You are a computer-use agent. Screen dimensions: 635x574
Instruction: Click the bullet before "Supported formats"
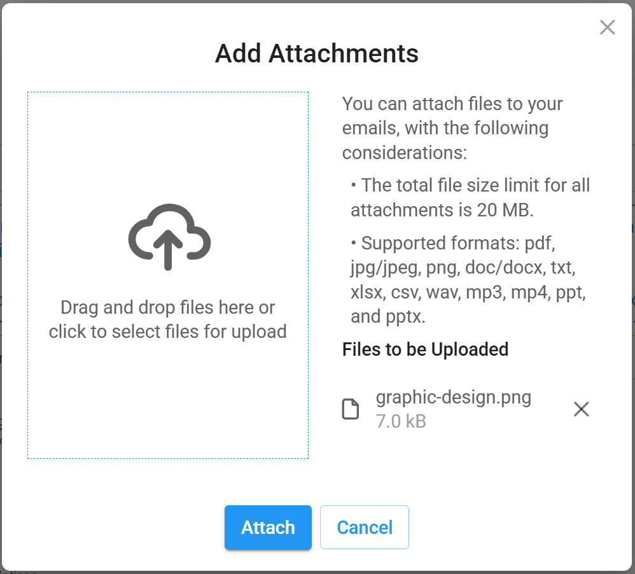coord(354,243)
